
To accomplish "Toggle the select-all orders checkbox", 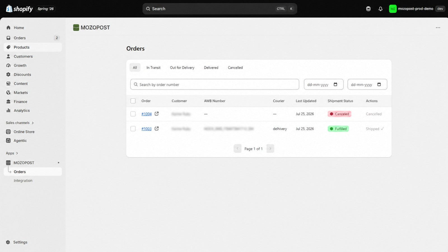I will (x=133, y=101).
